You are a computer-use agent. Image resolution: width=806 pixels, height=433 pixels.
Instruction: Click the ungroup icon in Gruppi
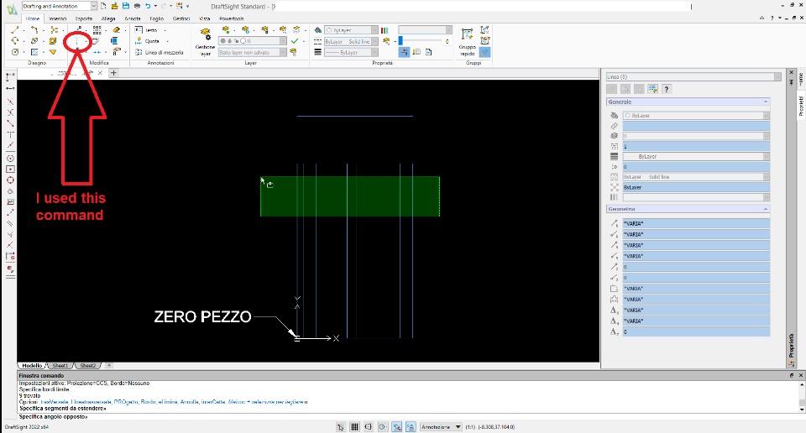coord(484,30)
